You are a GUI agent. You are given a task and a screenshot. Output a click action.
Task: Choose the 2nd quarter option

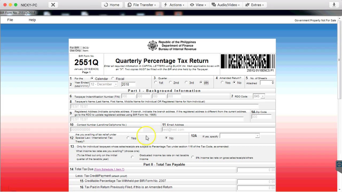pyautogui.click(x=170, y=83)
